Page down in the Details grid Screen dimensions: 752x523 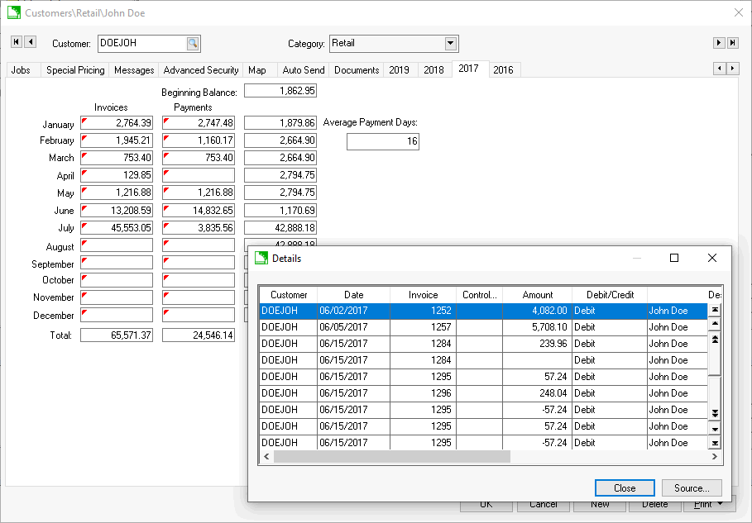pos(715,412)
